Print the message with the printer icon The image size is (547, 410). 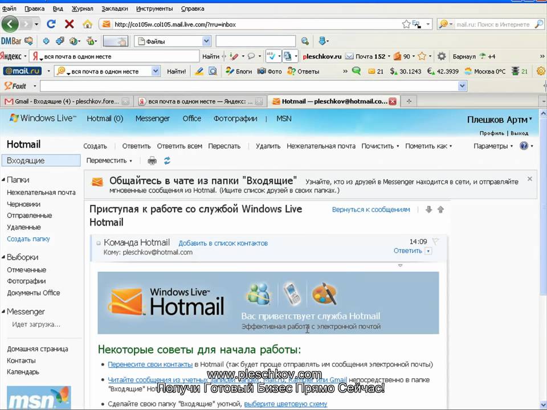click(x=152, y=161)
